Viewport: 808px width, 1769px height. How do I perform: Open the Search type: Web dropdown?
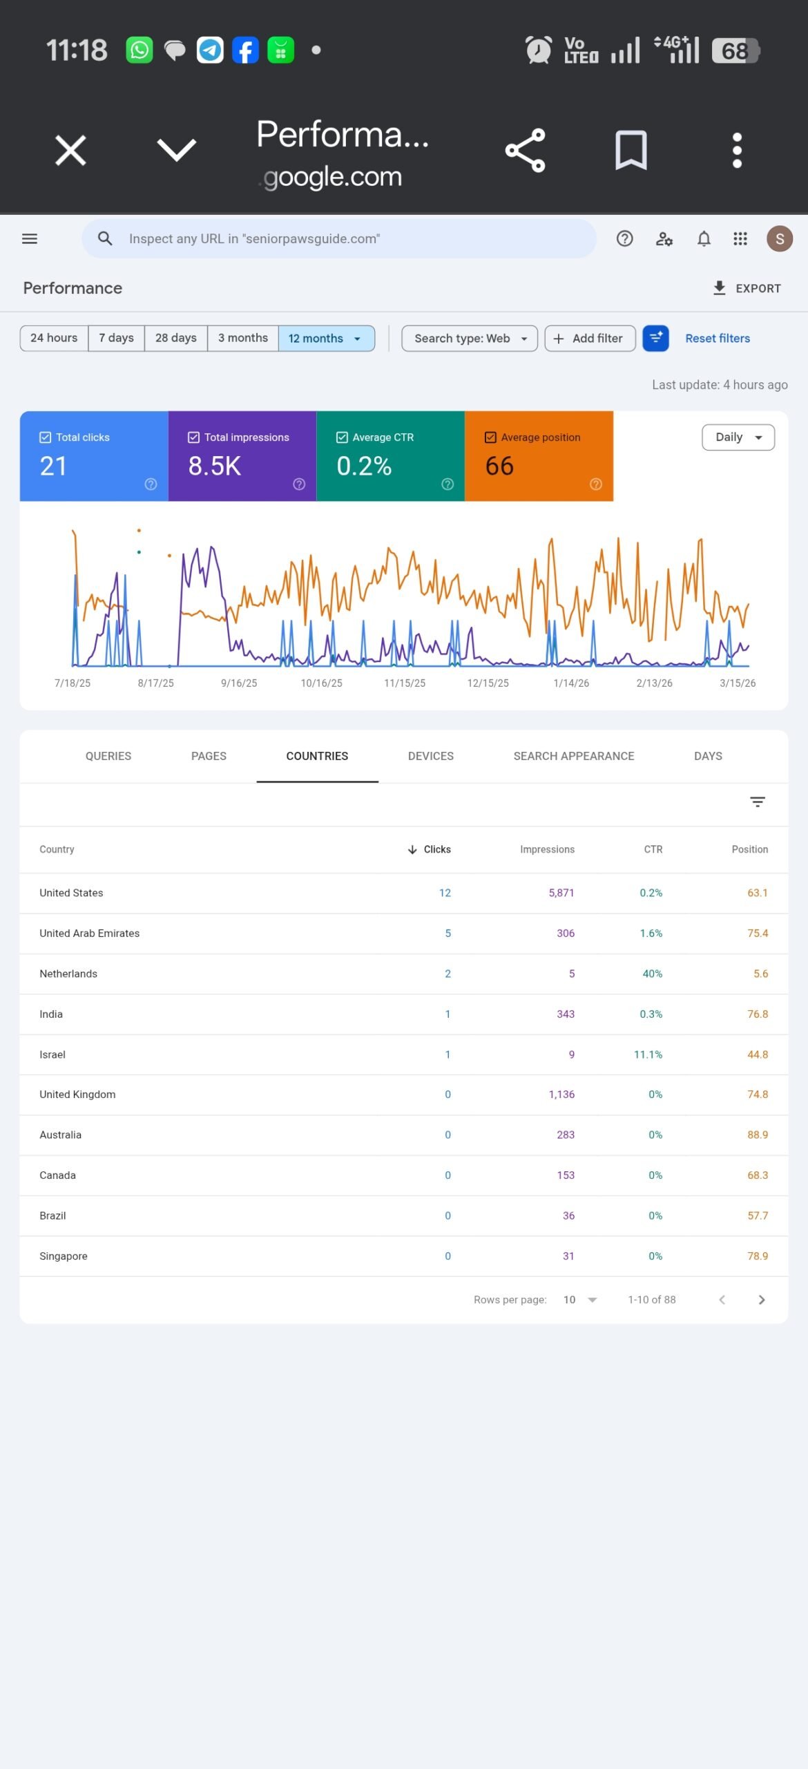tap(469, 339)
